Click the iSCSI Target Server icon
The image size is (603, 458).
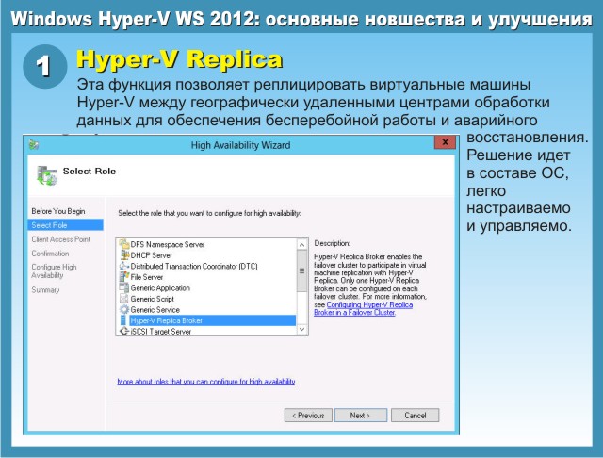pos(123,331)
